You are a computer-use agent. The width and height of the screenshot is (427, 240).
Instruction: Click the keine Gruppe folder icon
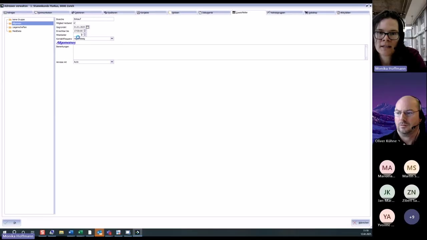click(10, 20)
